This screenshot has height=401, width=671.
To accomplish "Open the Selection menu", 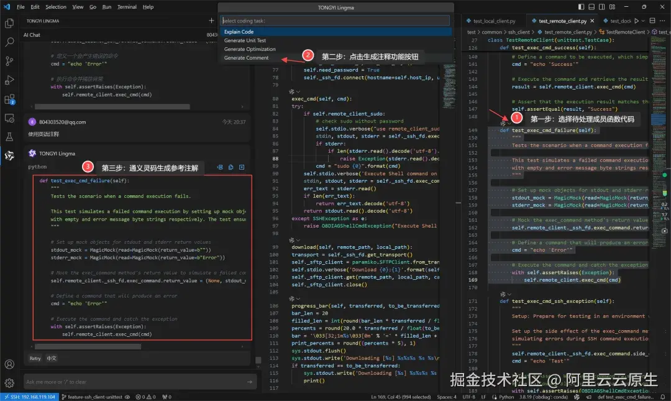I will [56, 7].
